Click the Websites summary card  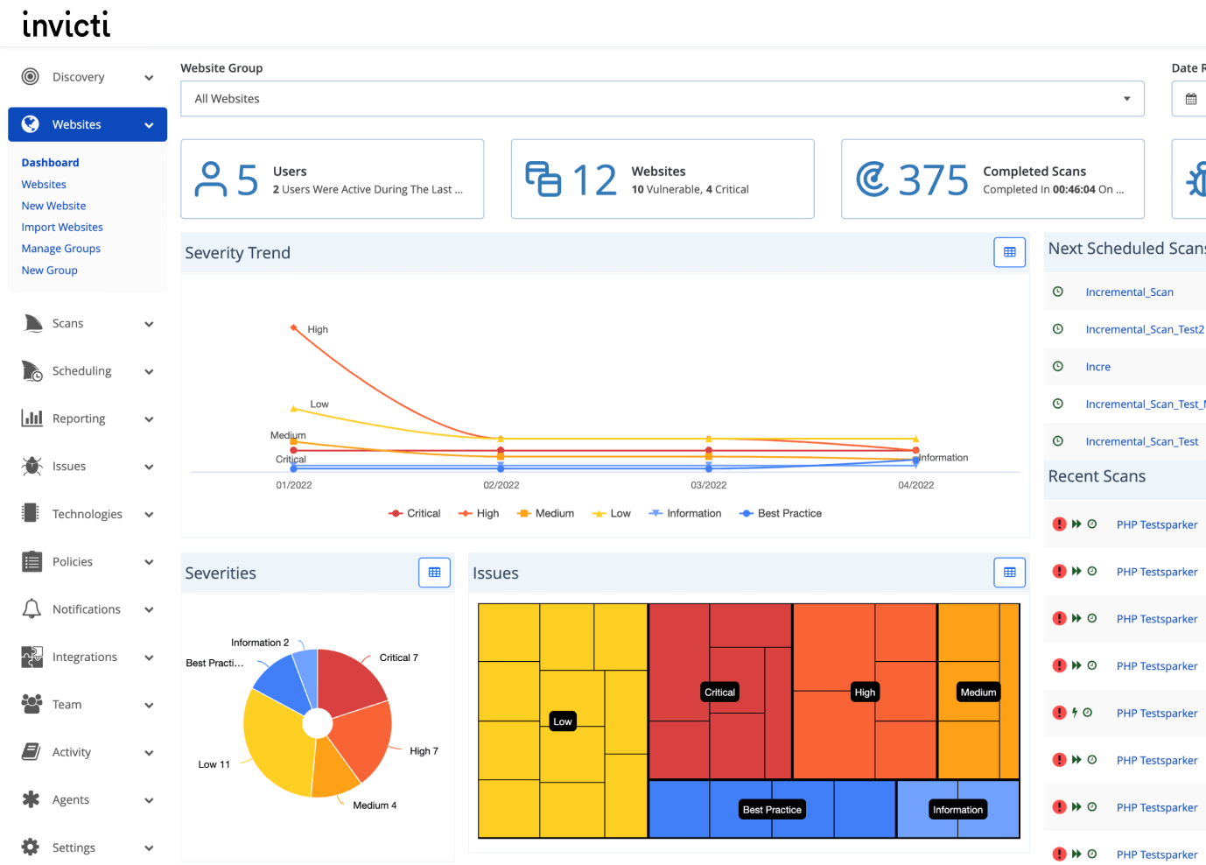[x=663, y=179]
